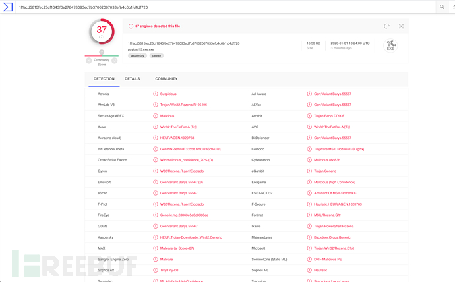Click Acronis Suspicious alert icon
The height and width of the screenshot is (282, 455).
[x=156, y=94]
